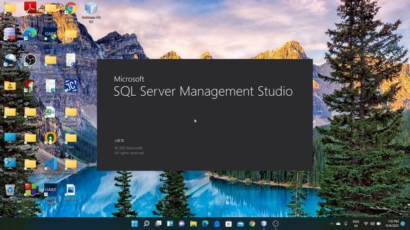Viewport: 410px width, 230px height.
Task: Open the ENG IN language switcher
Action: [356, 224]
